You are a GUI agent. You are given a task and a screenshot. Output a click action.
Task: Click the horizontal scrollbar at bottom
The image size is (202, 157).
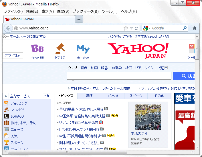tap(67, 152)
